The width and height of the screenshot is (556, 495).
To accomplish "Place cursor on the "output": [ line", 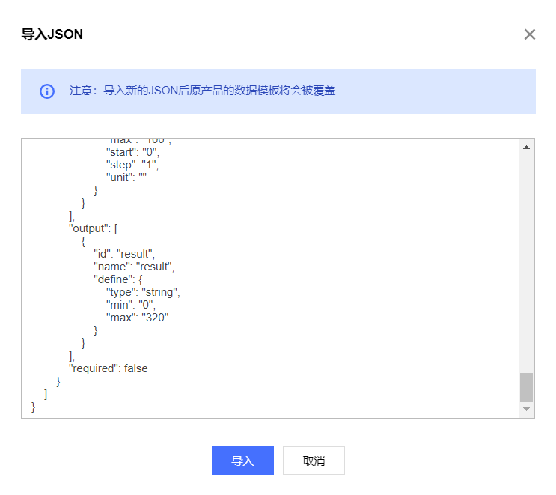I will pos(94,228).
